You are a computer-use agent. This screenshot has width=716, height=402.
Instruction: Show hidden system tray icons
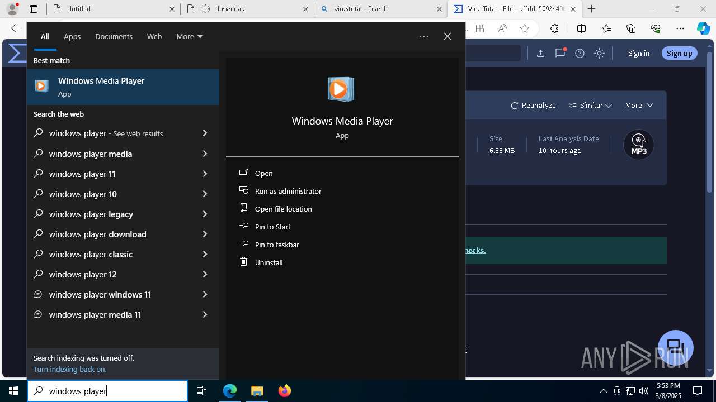(603, 391)
